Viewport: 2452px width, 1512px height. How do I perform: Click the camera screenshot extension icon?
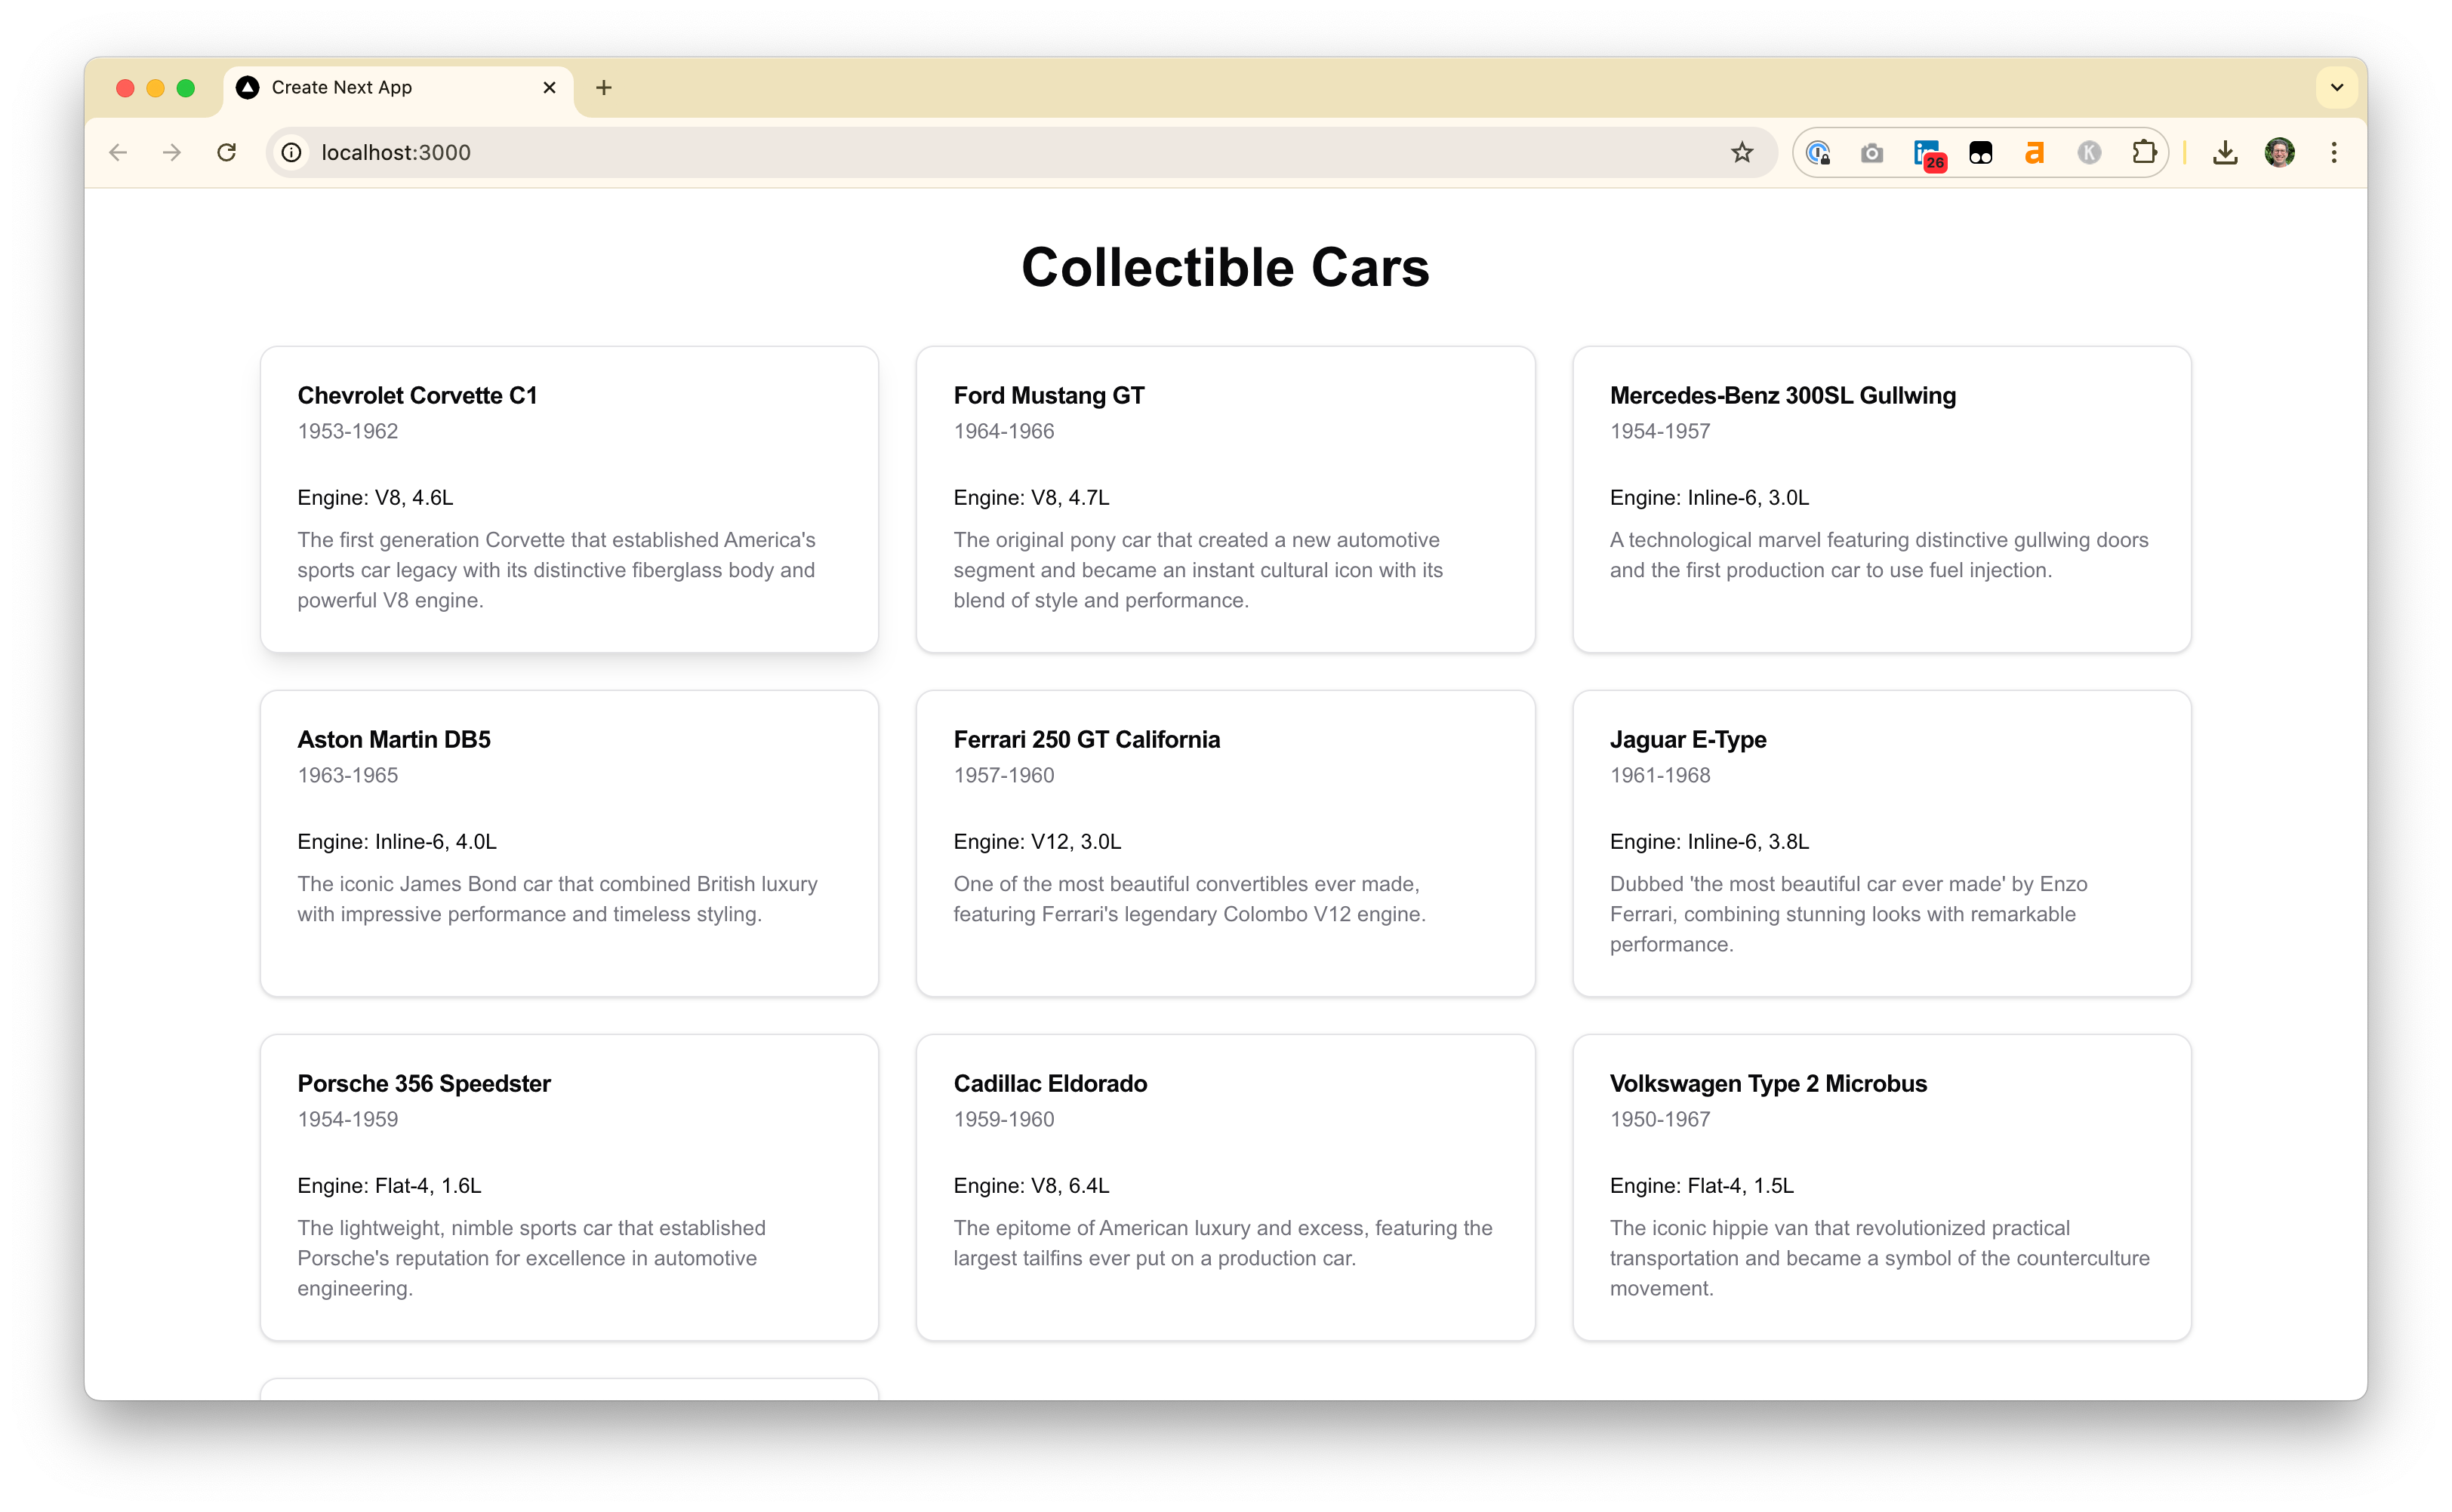pyautogui.click(x=1871, y=152)
